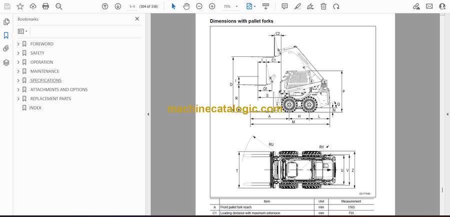Select the Hand pan tool
450x217 pixels.
click(x=186, y=6)
